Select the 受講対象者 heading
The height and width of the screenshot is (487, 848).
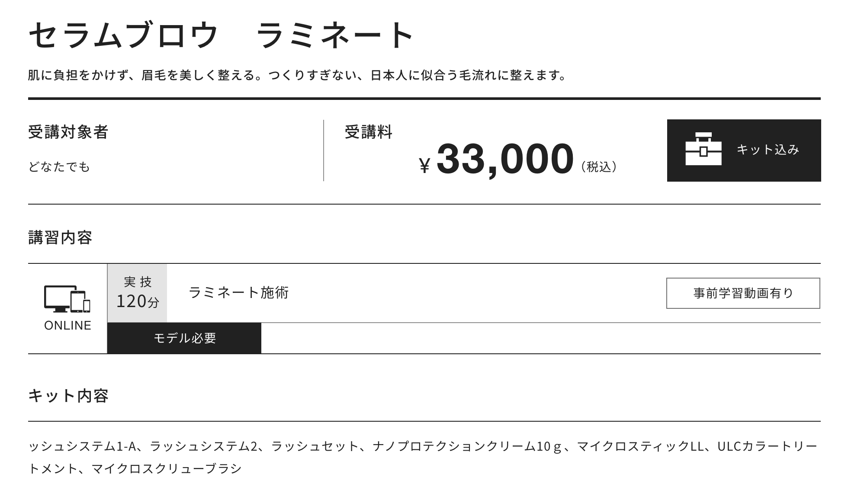point(68,132)
